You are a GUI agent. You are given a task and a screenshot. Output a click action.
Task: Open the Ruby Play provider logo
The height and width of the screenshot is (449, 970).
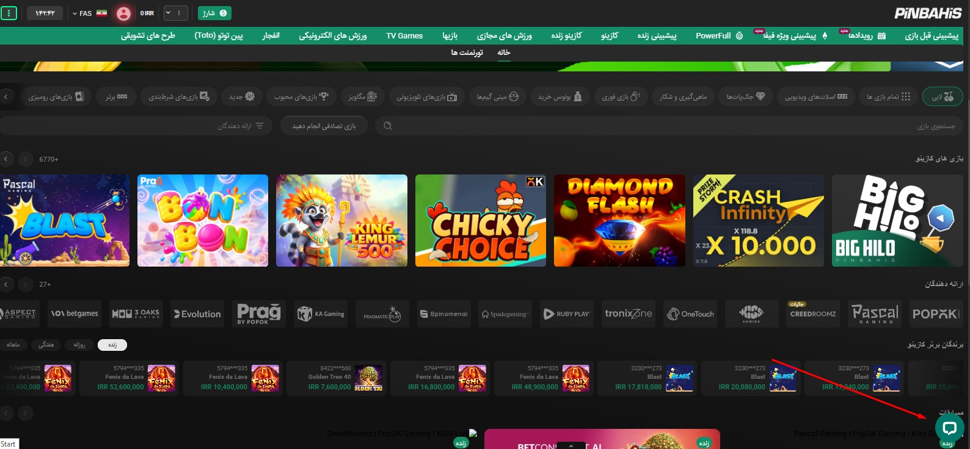567,314
